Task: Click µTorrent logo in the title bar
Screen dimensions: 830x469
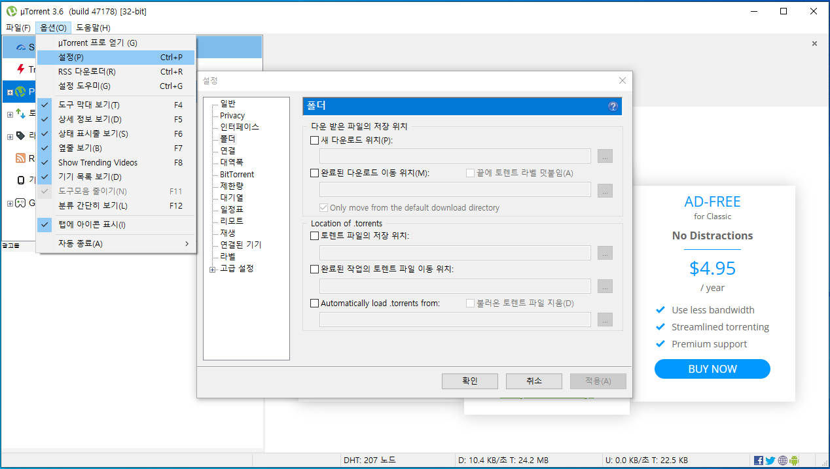Action: point(11,11)
